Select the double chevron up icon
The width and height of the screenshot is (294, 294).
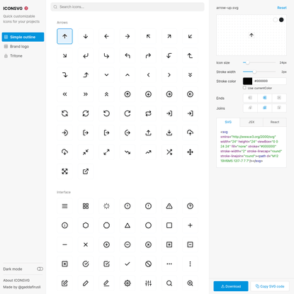click(x=106, y=94)
